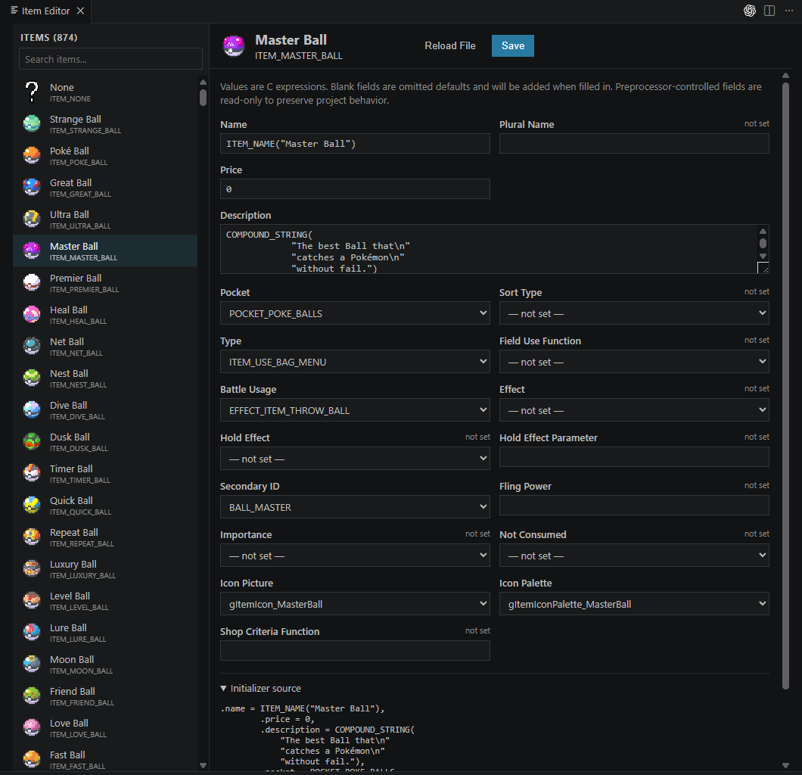Click the Love Ball icon in list
Screen dimensions: 802x775
coord(32,727)
